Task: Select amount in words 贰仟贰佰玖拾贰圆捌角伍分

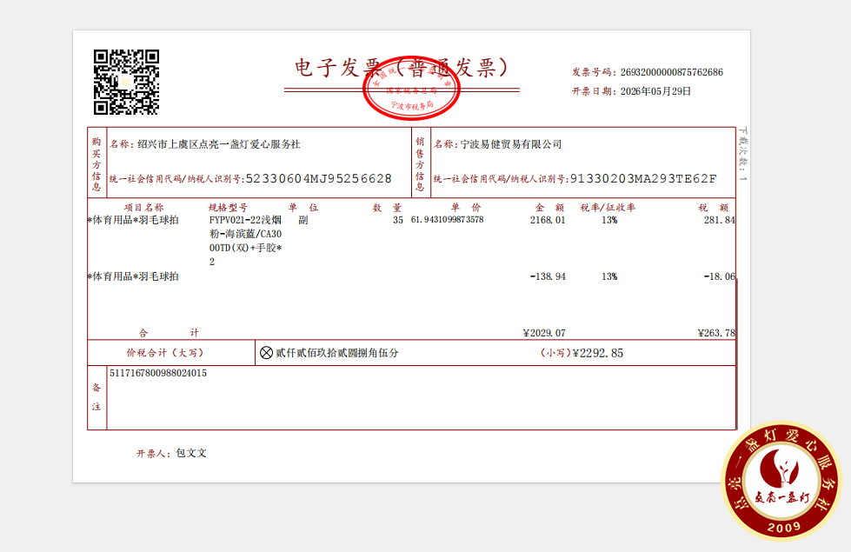Action: [337, 353]
